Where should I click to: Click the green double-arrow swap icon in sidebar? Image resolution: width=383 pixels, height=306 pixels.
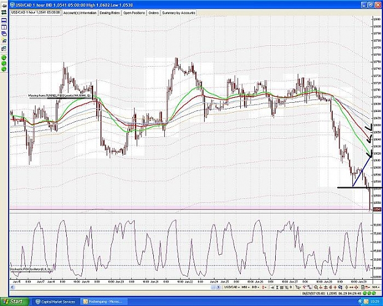pyautogui.click(x=4, y=11)
